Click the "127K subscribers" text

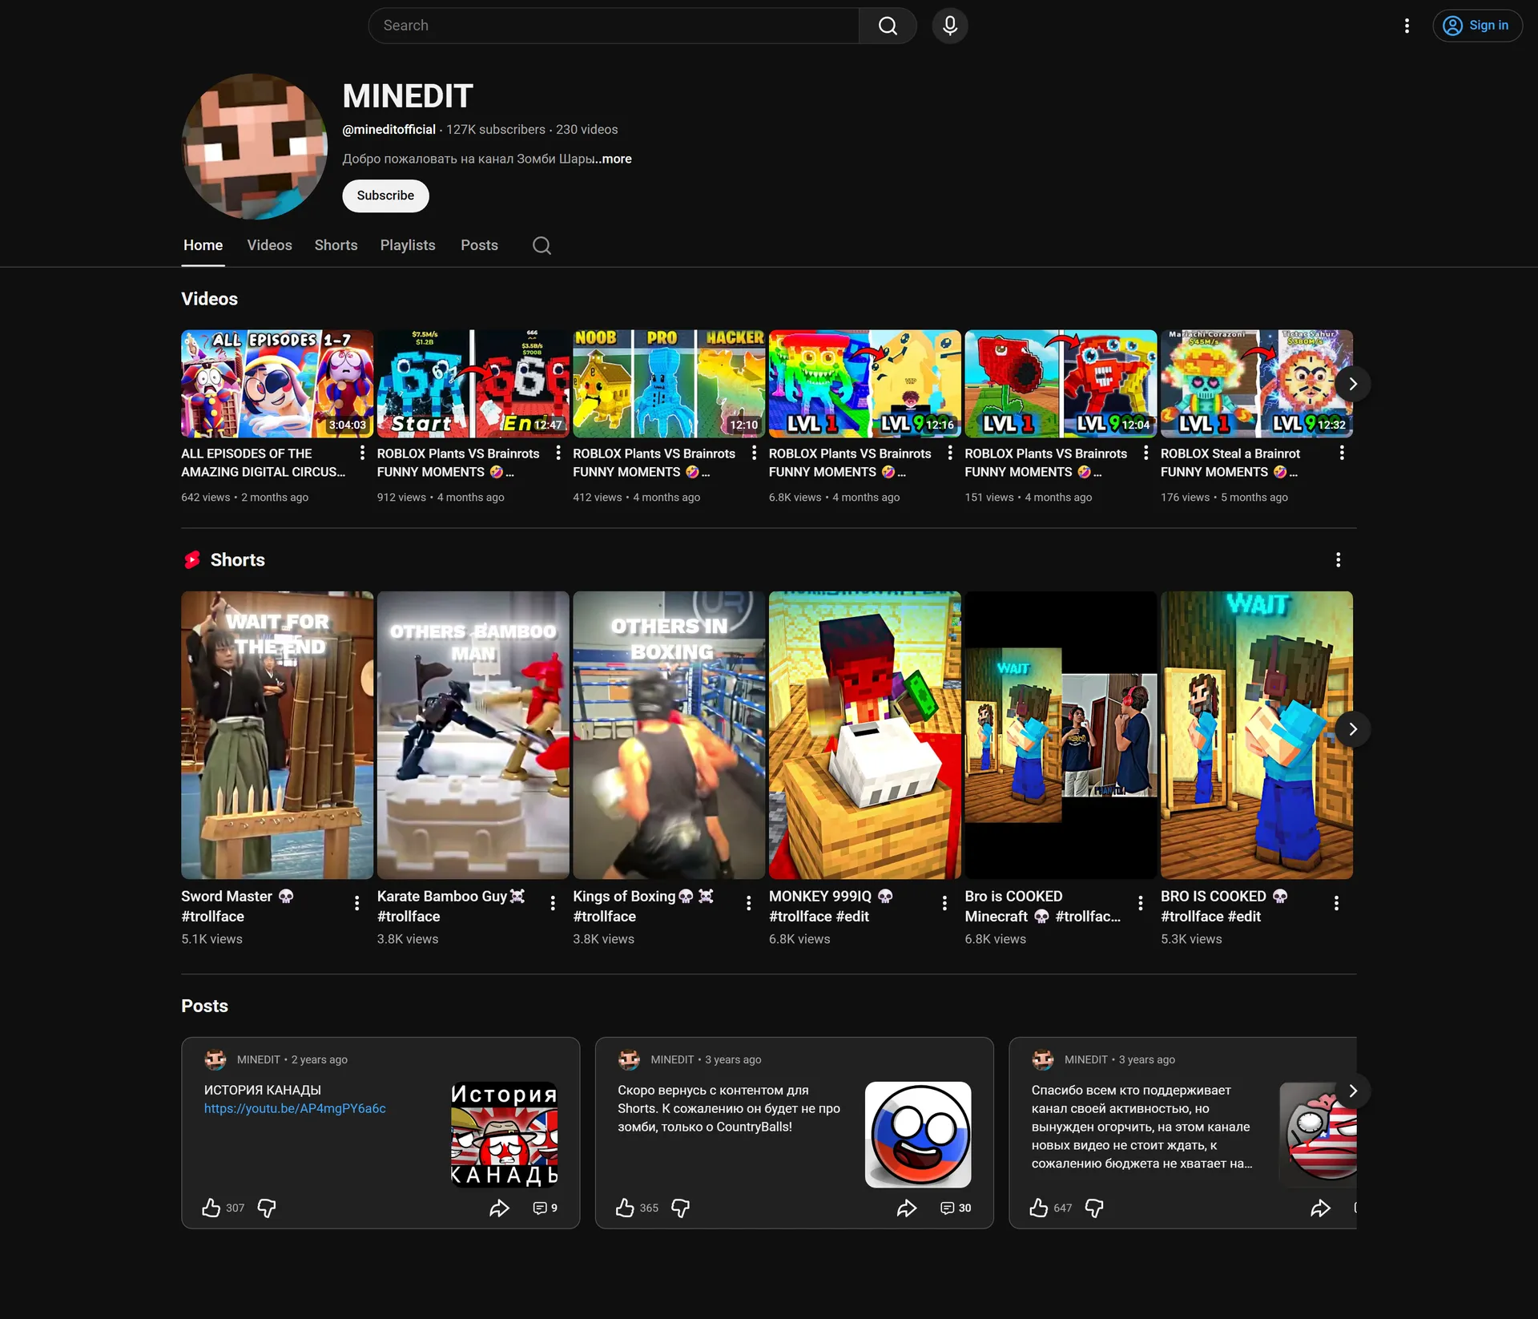click(496, 129)
